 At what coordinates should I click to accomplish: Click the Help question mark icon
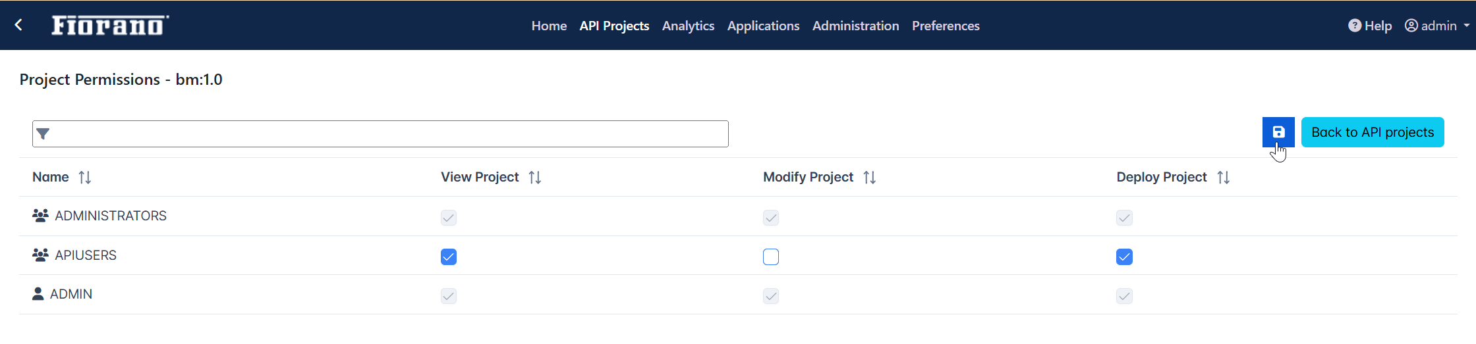tap(1355, 26)
